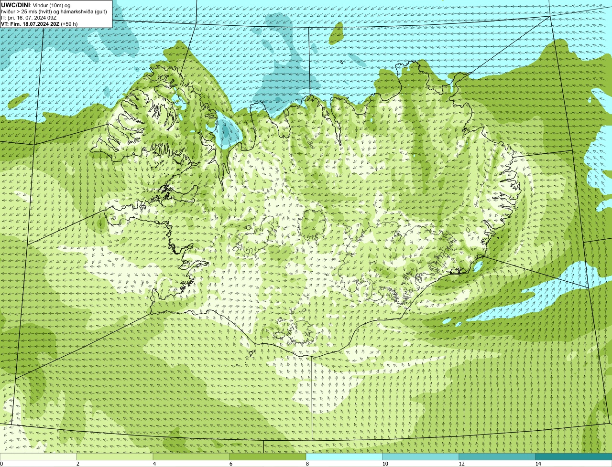Click the 'VT: Fim. 18.07.2024 20Z (+59 h)' line
The width and height of the screenshot is (612, 467).
click(x=39, y=24)
